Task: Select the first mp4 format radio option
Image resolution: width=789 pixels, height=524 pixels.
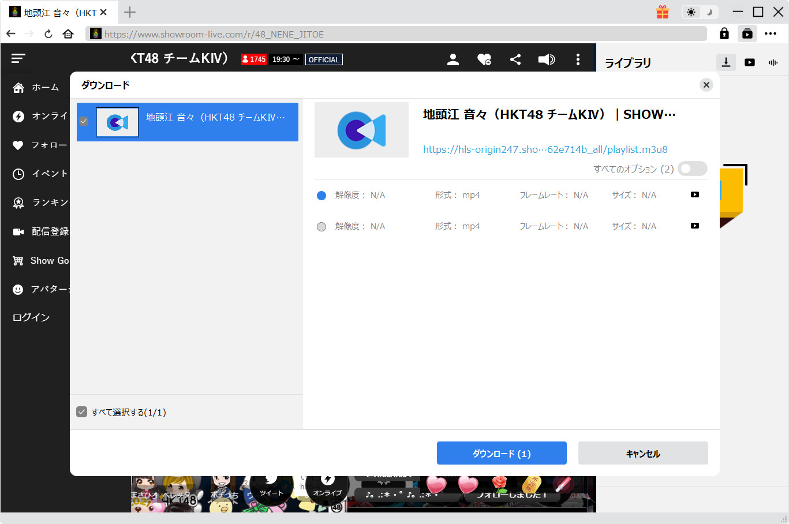Action: tap(321, 196)
